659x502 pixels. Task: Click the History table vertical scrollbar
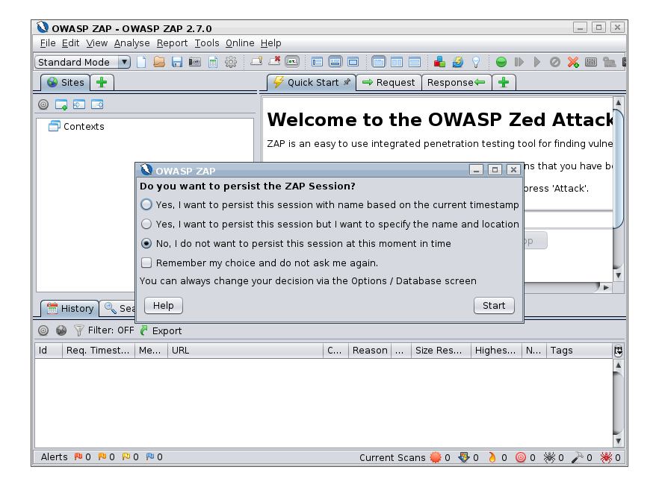tap(618, 403)
